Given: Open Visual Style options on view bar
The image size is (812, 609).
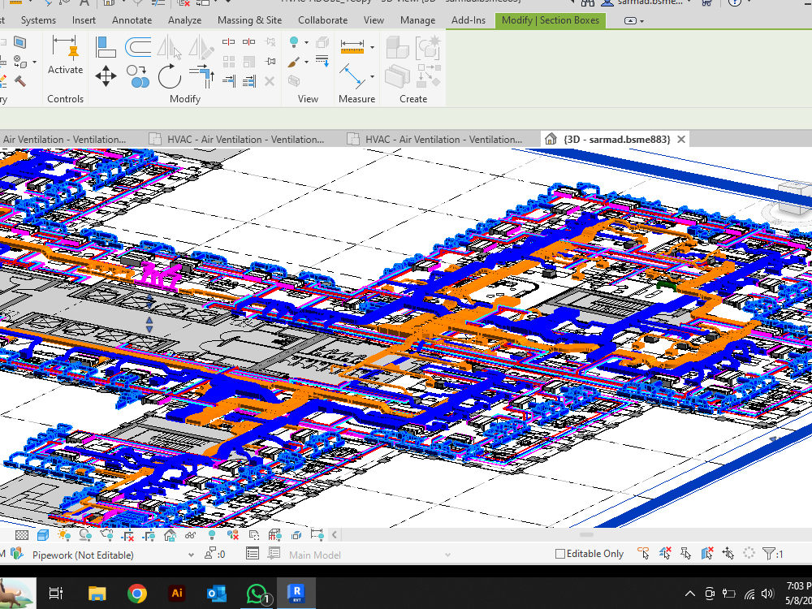Looking at the screenshot, I should pyautogui.click(x=43, y=535).
